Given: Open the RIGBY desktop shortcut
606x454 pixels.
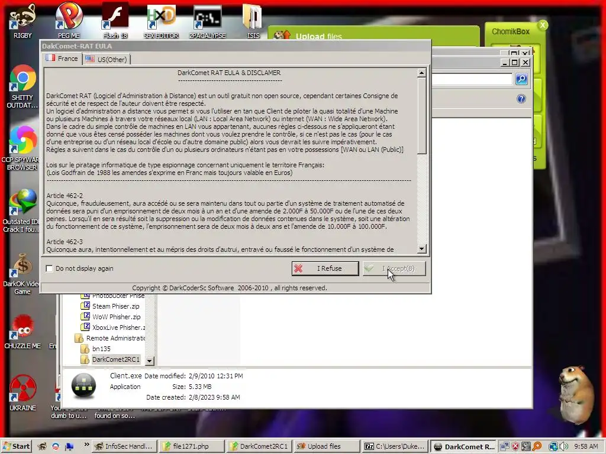Looking at the screenshot, I should point(22,21).
